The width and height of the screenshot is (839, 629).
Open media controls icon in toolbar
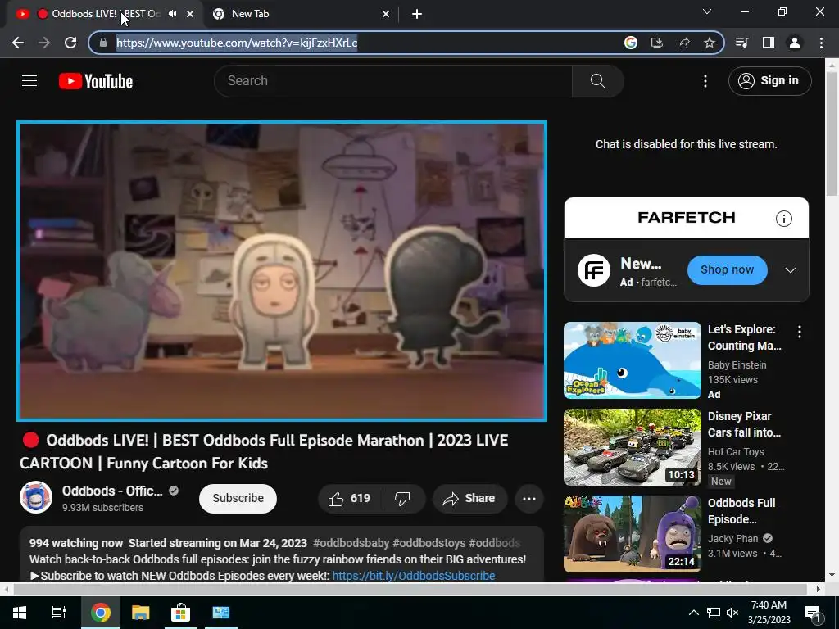(x=742, y=43)
